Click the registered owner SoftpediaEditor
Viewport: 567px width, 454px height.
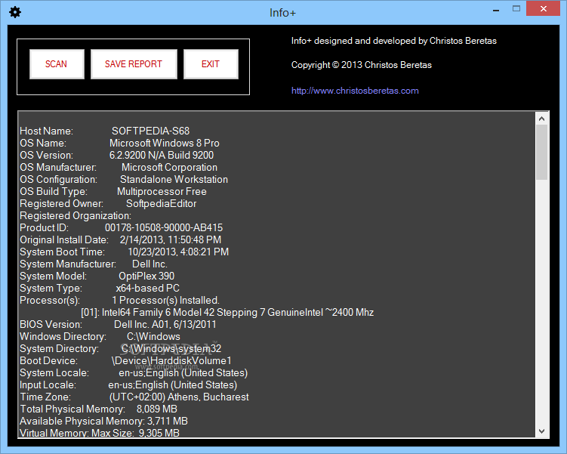162,204
